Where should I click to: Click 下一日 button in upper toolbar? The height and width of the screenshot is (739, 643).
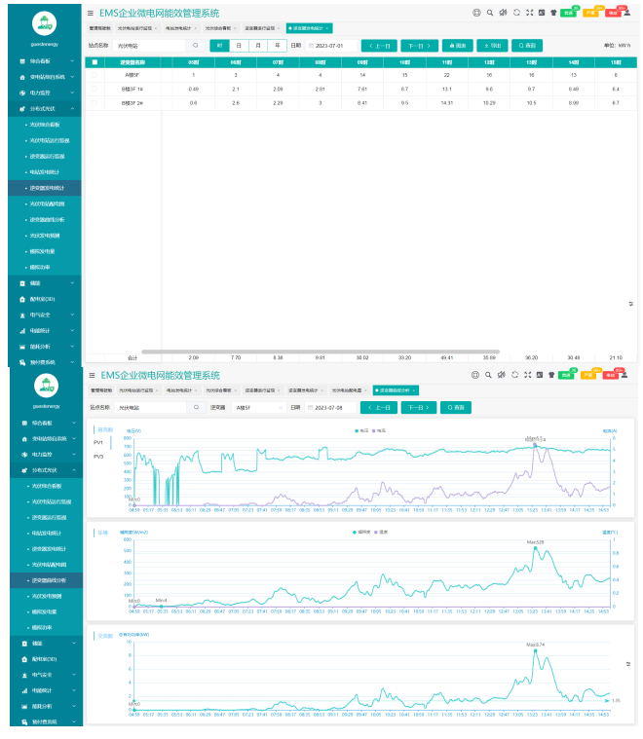coord(419,46)
